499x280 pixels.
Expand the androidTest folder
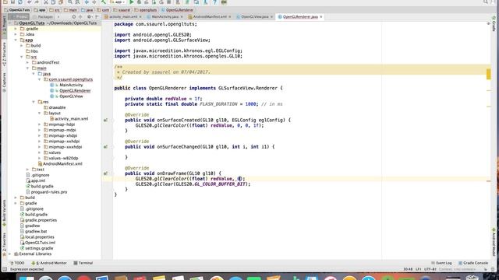tap(28, 62)
